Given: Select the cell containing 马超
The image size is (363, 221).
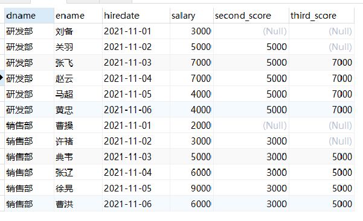Looking at the screenshot, I should coord(78,94).
